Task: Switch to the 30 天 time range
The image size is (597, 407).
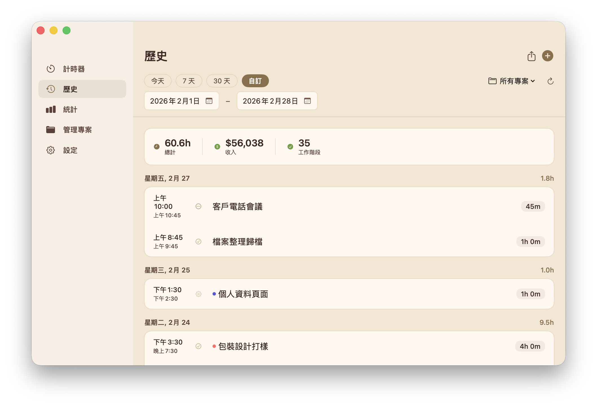Action: pos(222,81)
